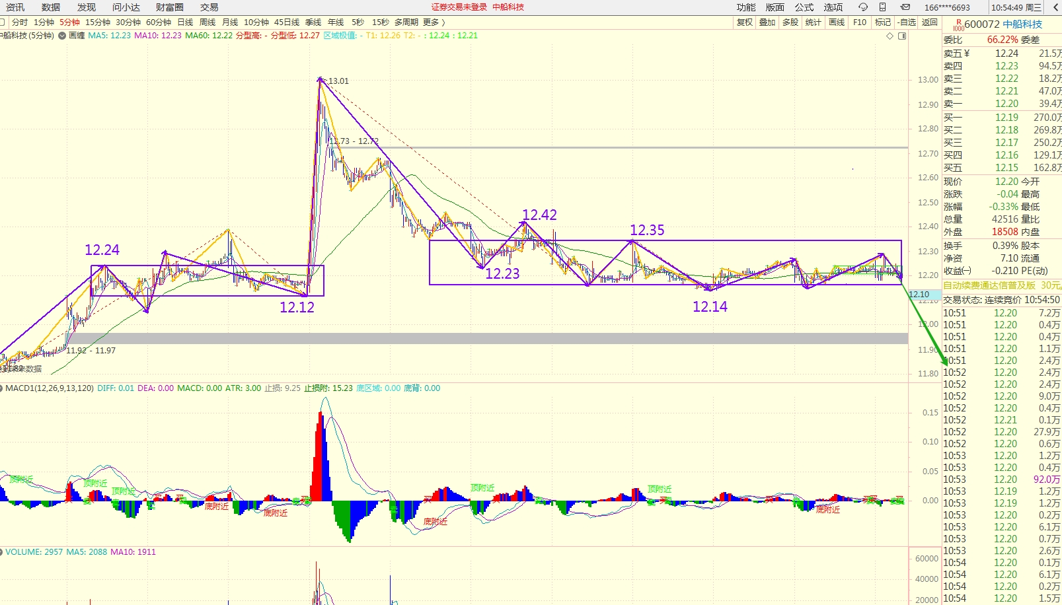Open the 发现 menu

point(87,7)
